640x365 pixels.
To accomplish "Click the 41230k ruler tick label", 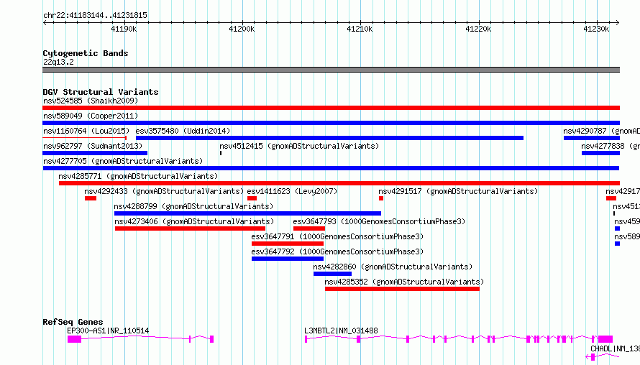I will [x=596, y=29].
